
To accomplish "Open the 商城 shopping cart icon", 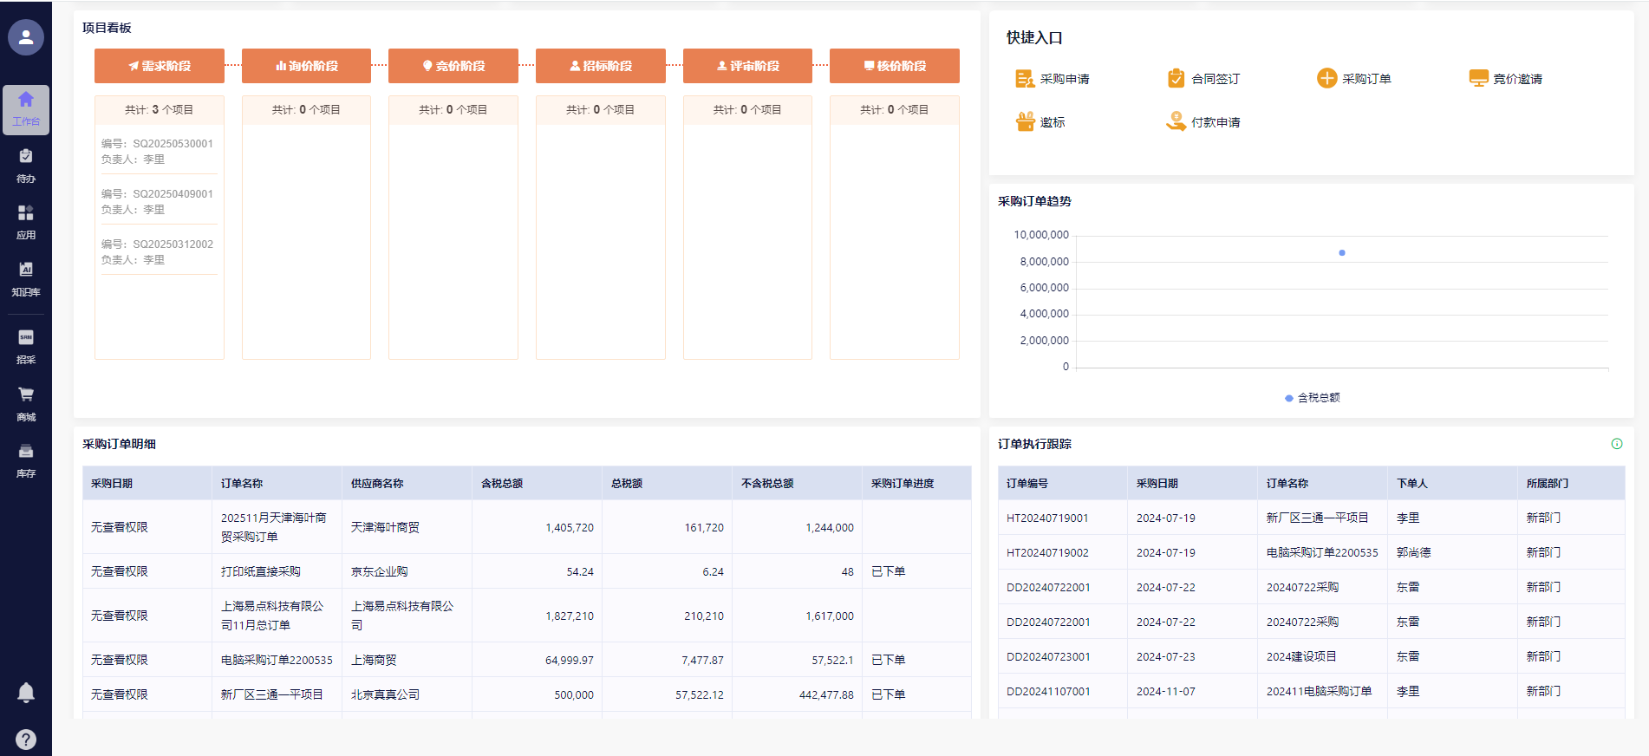I will (26, 403).
